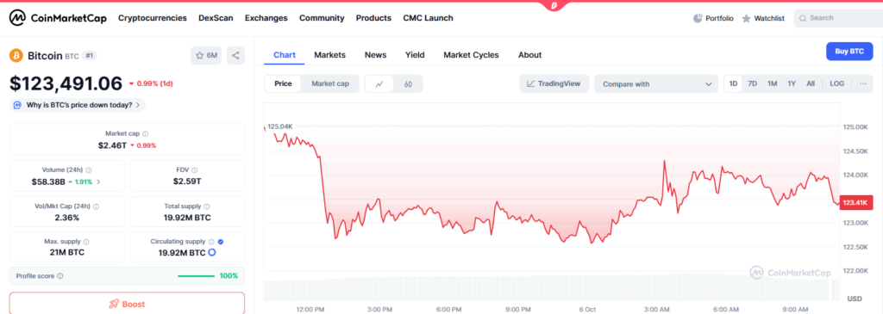This screenshot has width=883, height=314.
Task: Open Products menu
Action: (x=373, y=18)
